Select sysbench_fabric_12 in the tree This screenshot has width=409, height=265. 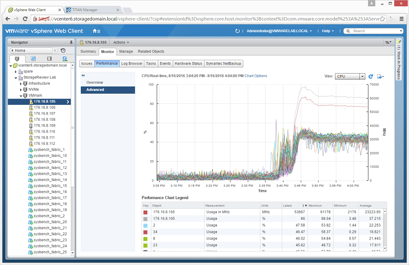[50, 168]
